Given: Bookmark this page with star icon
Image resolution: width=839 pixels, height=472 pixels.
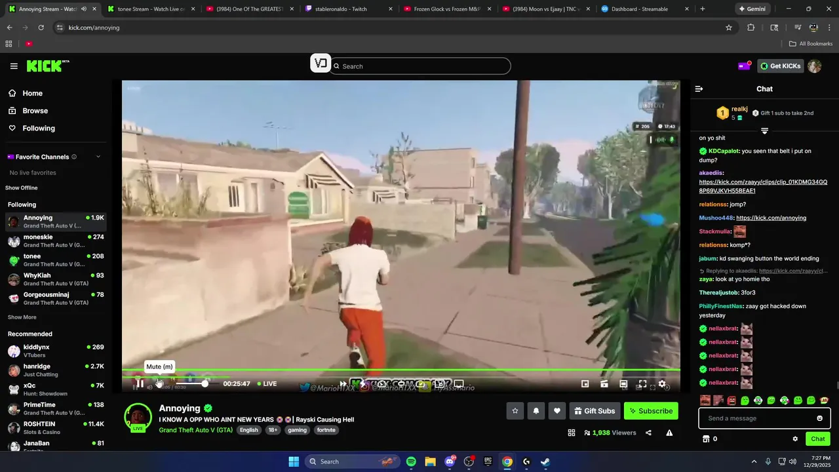Looking at the screenshot, I should 728,28.
